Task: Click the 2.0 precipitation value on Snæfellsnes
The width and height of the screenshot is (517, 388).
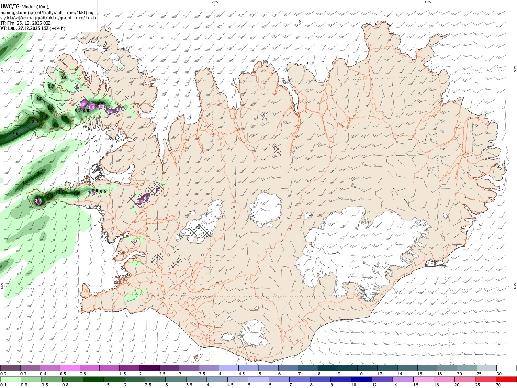Action: [x=50, y=196]
